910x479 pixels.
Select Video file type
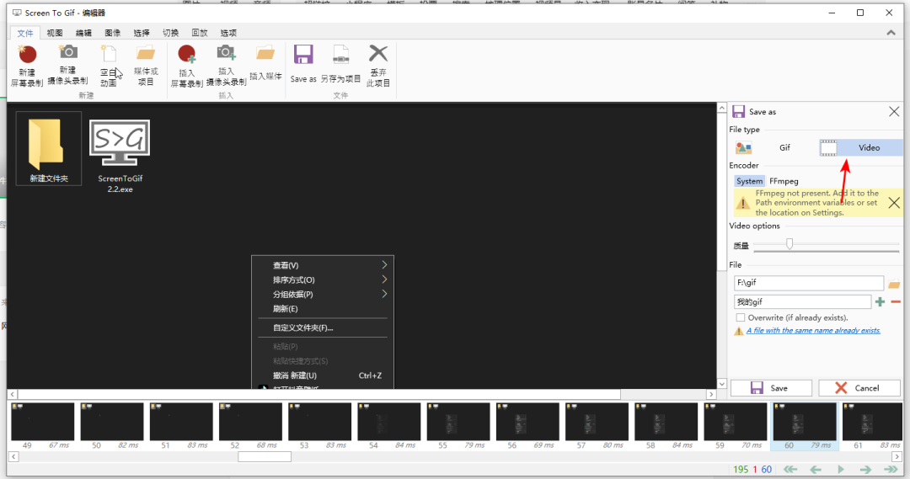(861, 147)
